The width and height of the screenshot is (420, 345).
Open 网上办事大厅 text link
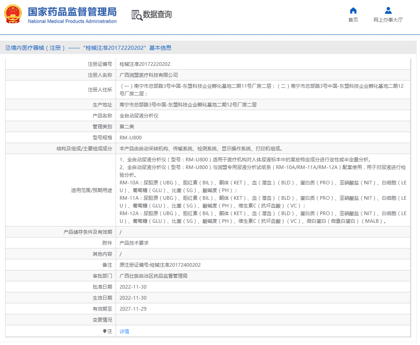[x=388, y=20]
